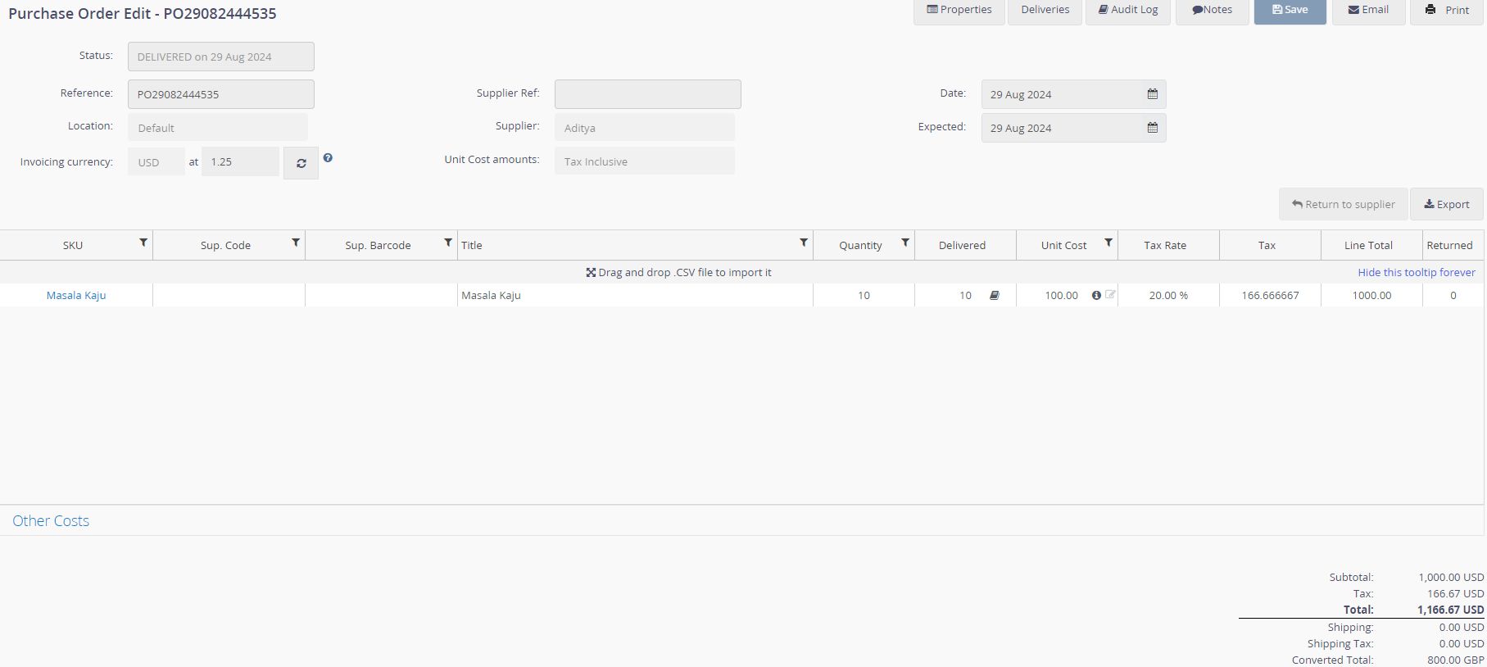
Task: Open the SKU column filter
Action: (143, 243)
